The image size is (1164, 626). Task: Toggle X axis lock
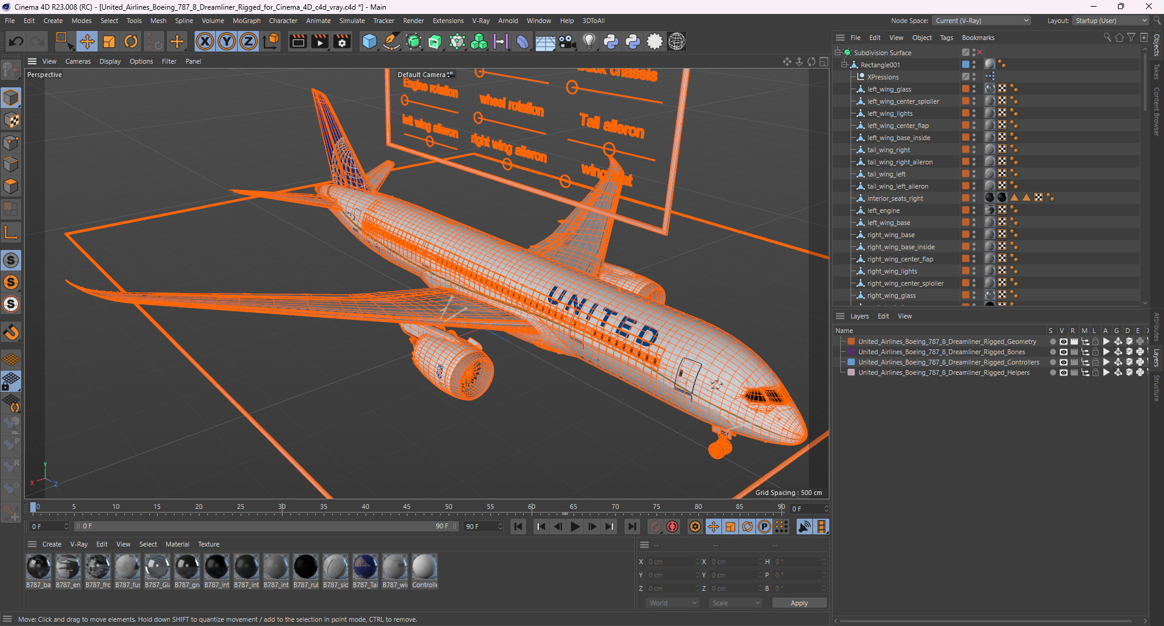tap(205, 41)
